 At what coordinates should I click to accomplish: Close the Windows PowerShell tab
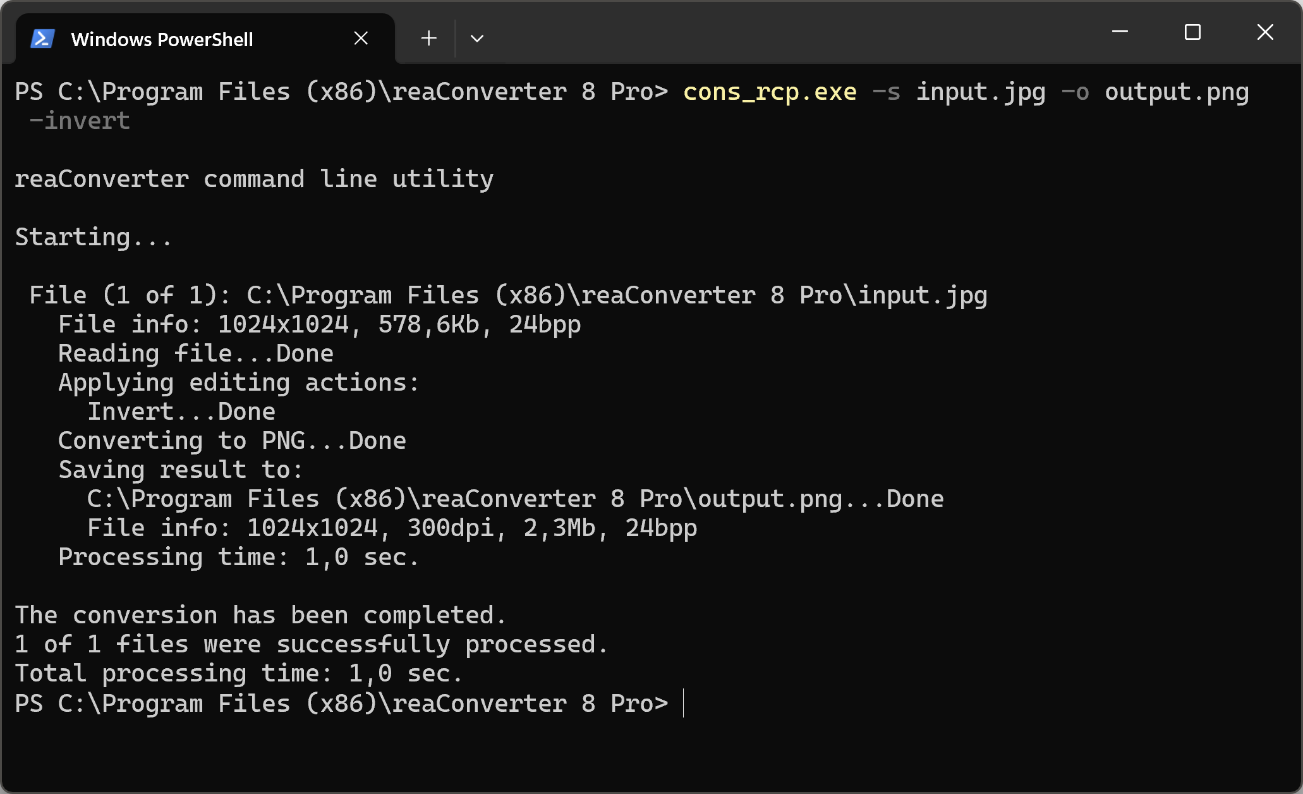(361, 39)
